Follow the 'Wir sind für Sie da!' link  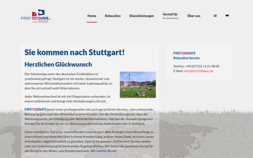[x=103, y=151]
